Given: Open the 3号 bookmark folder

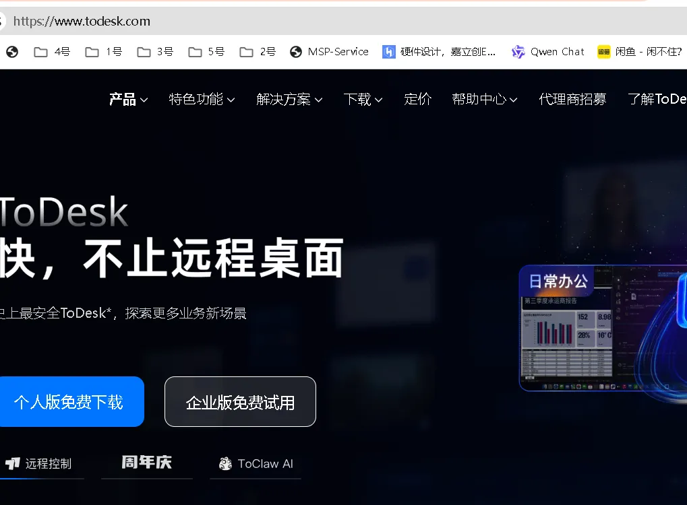Looking at the screenshot, I should (155, 52).
